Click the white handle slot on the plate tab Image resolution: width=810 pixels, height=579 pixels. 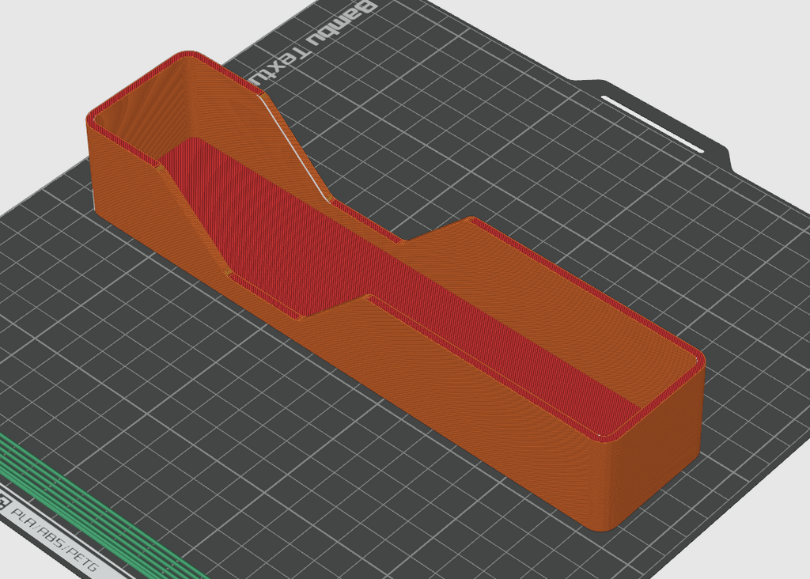coord(653,123)
